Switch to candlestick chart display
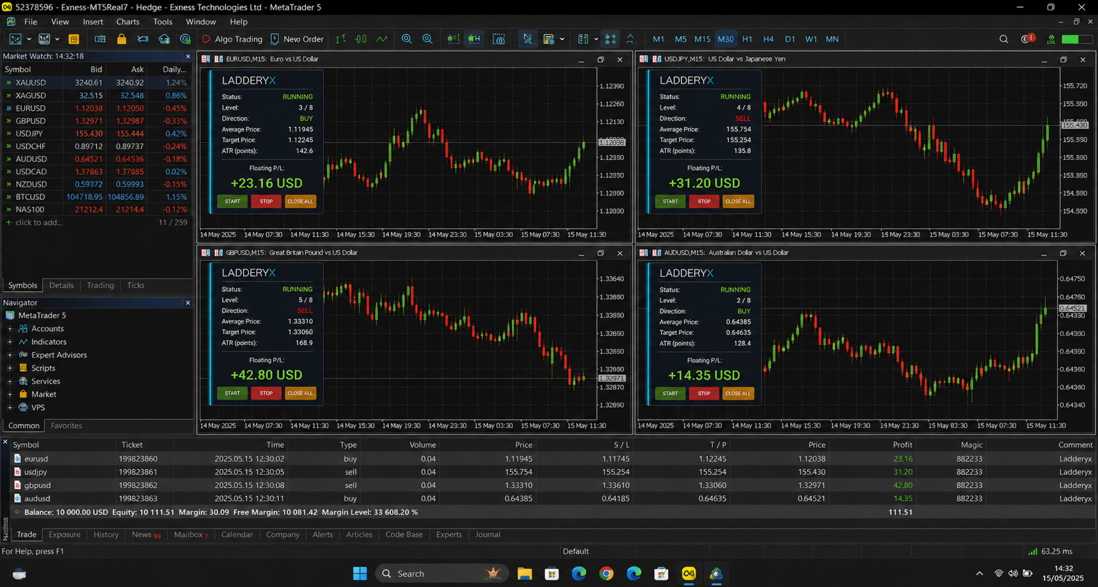 tap(362, 39)
